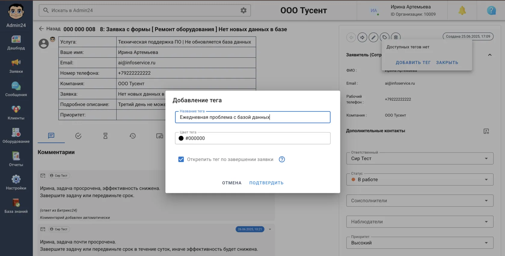Open the Статус dropdown
Screen dimensions: 505x256
(x=420, y=179)
